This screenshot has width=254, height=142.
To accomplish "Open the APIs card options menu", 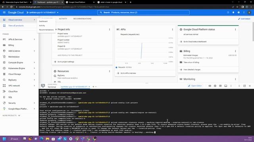I will pyautogui.click(x=172, y=30).
